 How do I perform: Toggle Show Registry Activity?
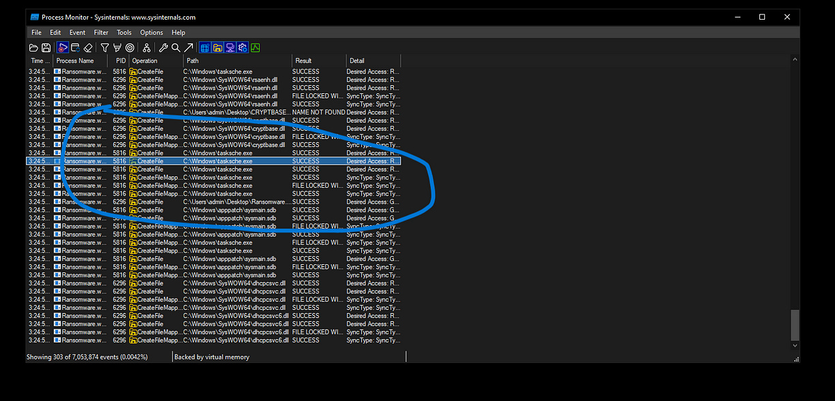click(x=205, y=48)
